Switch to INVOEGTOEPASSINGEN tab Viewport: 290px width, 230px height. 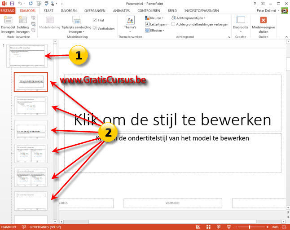202,11
